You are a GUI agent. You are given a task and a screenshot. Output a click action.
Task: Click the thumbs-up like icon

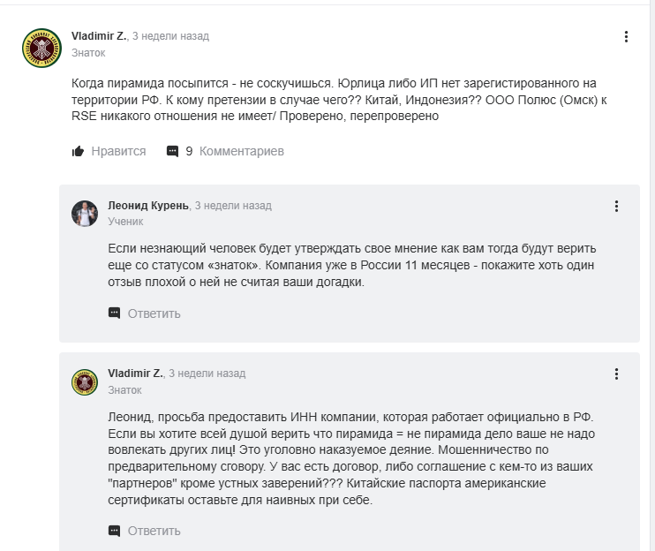[78, 151]
